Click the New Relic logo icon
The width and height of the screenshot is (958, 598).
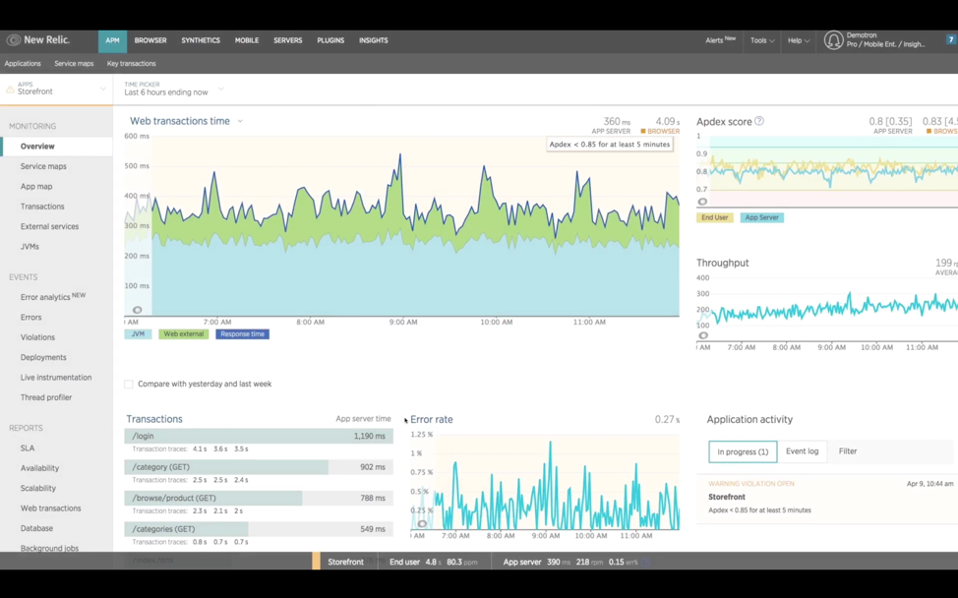[14, 40]
